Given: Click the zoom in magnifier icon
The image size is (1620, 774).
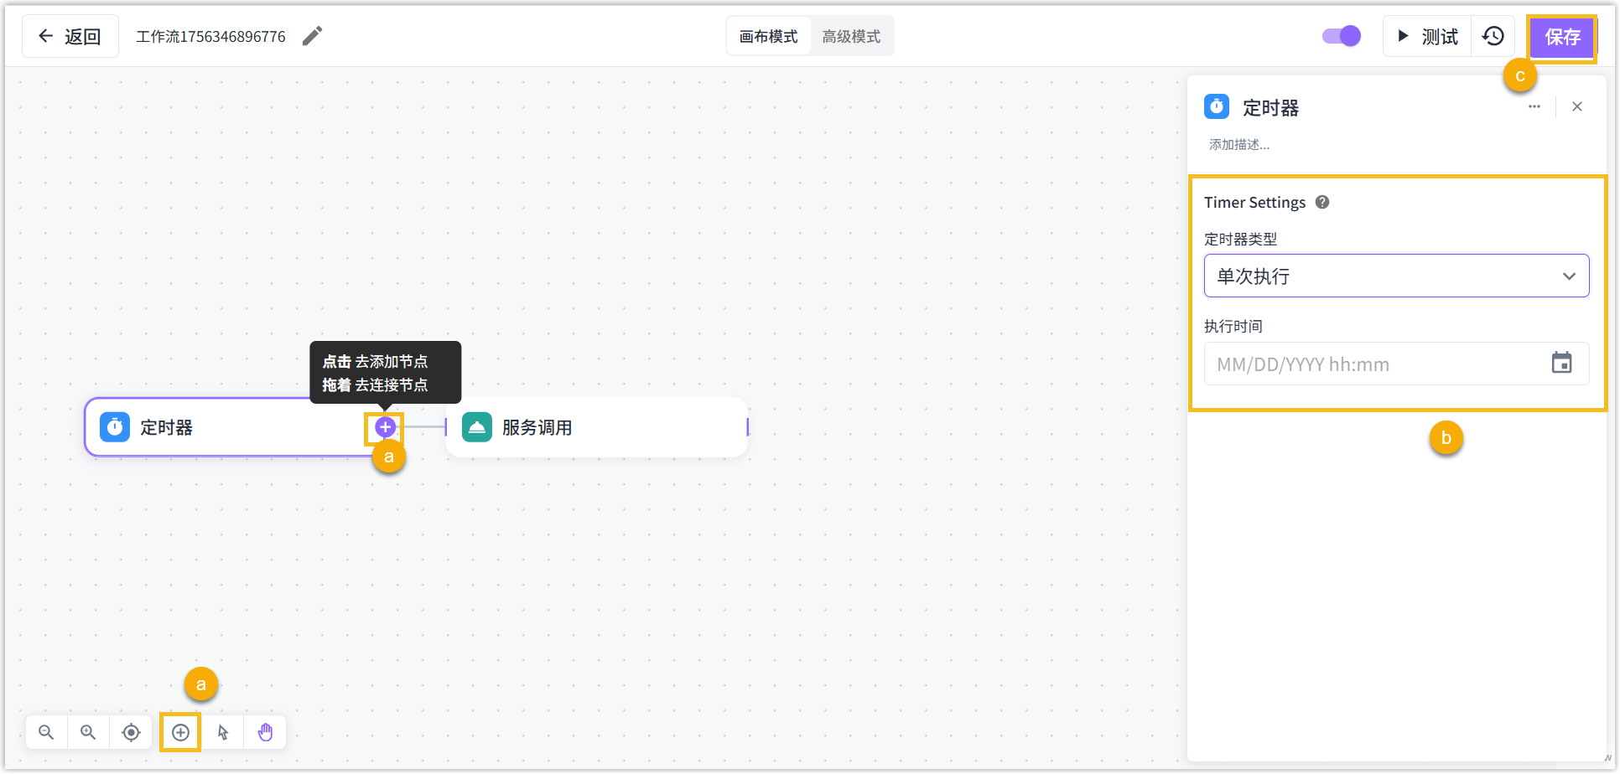Looking at the screenshot, I should [x=88, y=732].
